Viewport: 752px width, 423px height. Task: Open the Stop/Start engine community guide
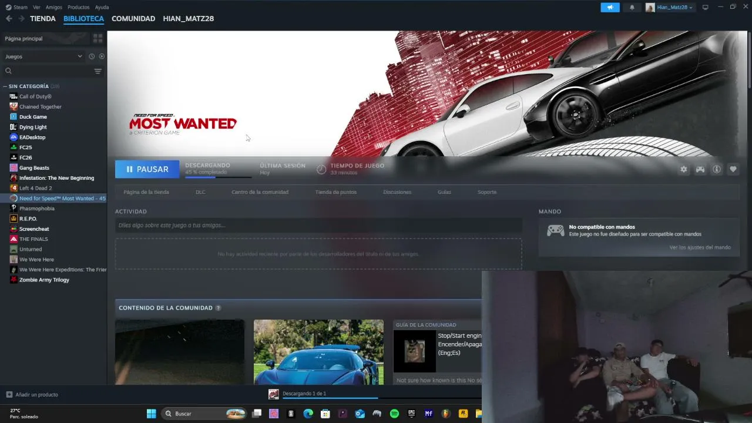click(438, 352)
